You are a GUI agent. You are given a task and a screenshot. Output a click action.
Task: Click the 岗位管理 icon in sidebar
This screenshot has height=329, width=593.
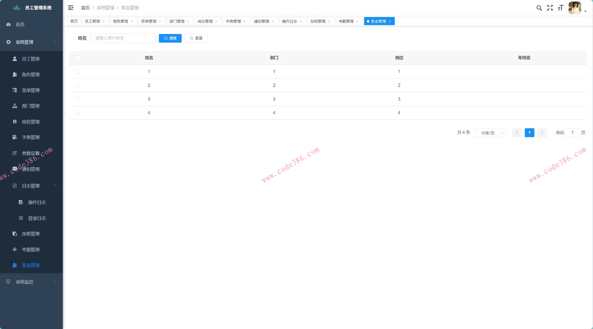click(x=15, y=122)
